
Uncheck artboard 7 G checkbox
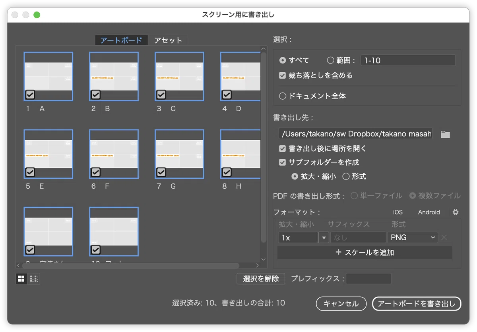coord(161,172)
